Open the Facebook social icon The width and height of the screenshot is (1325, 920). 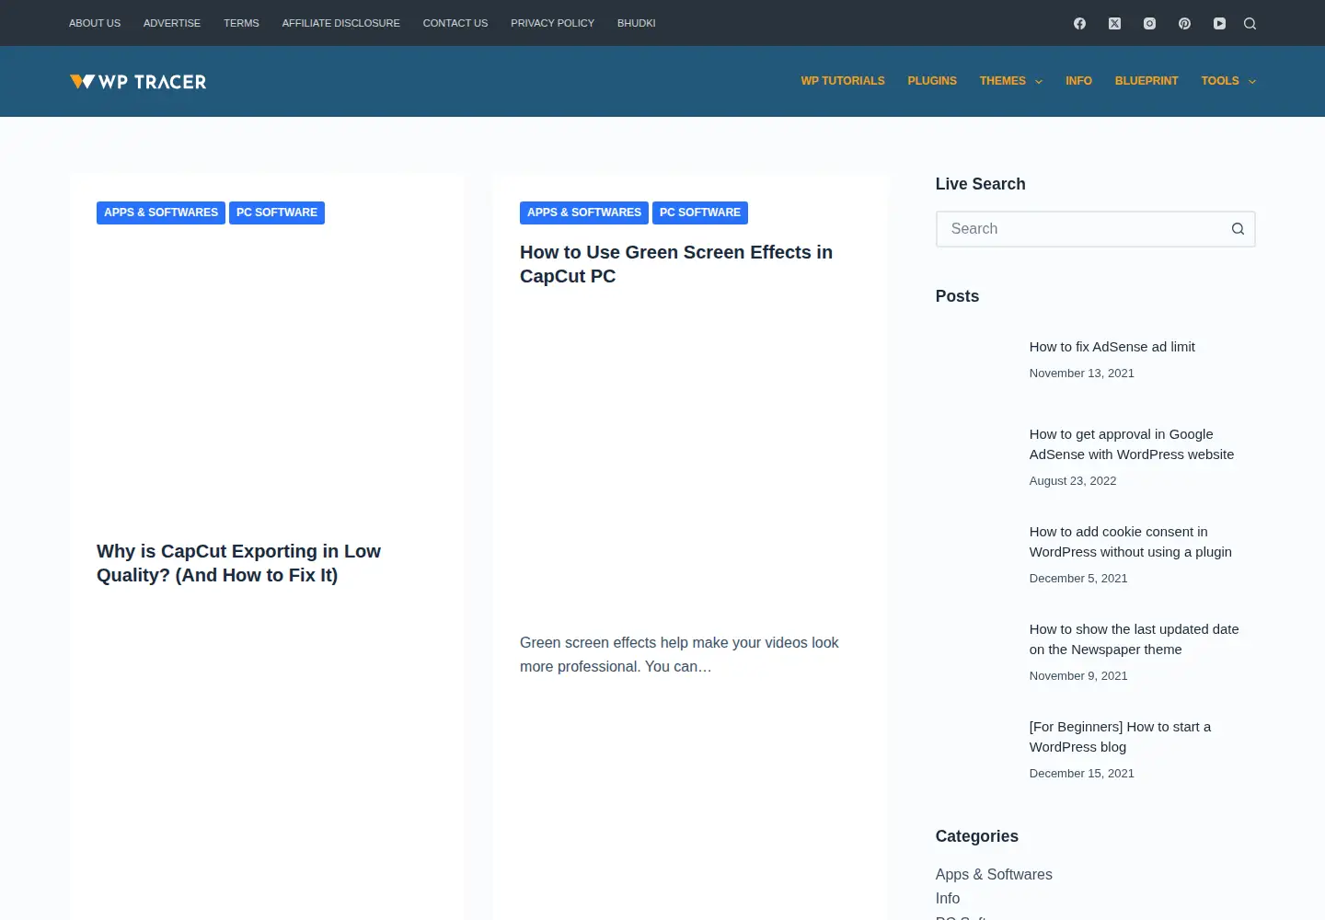tap(1079, 23)
